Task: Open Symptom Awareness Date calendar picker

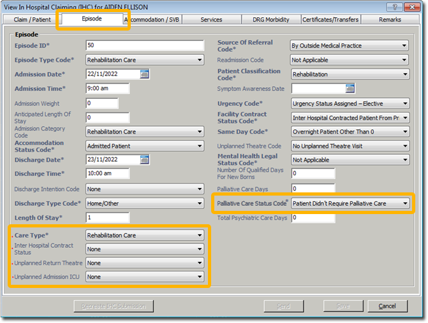Action: point(350,89)
